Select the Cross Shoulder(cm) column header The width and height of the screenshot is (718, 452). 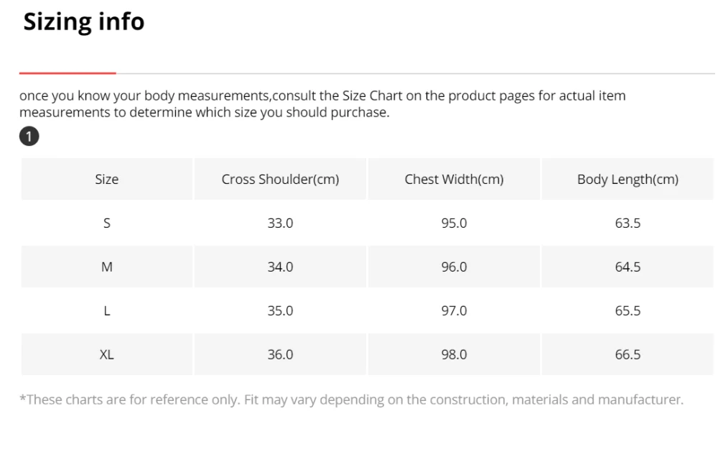pyautogui.click(x=280, y=180)
